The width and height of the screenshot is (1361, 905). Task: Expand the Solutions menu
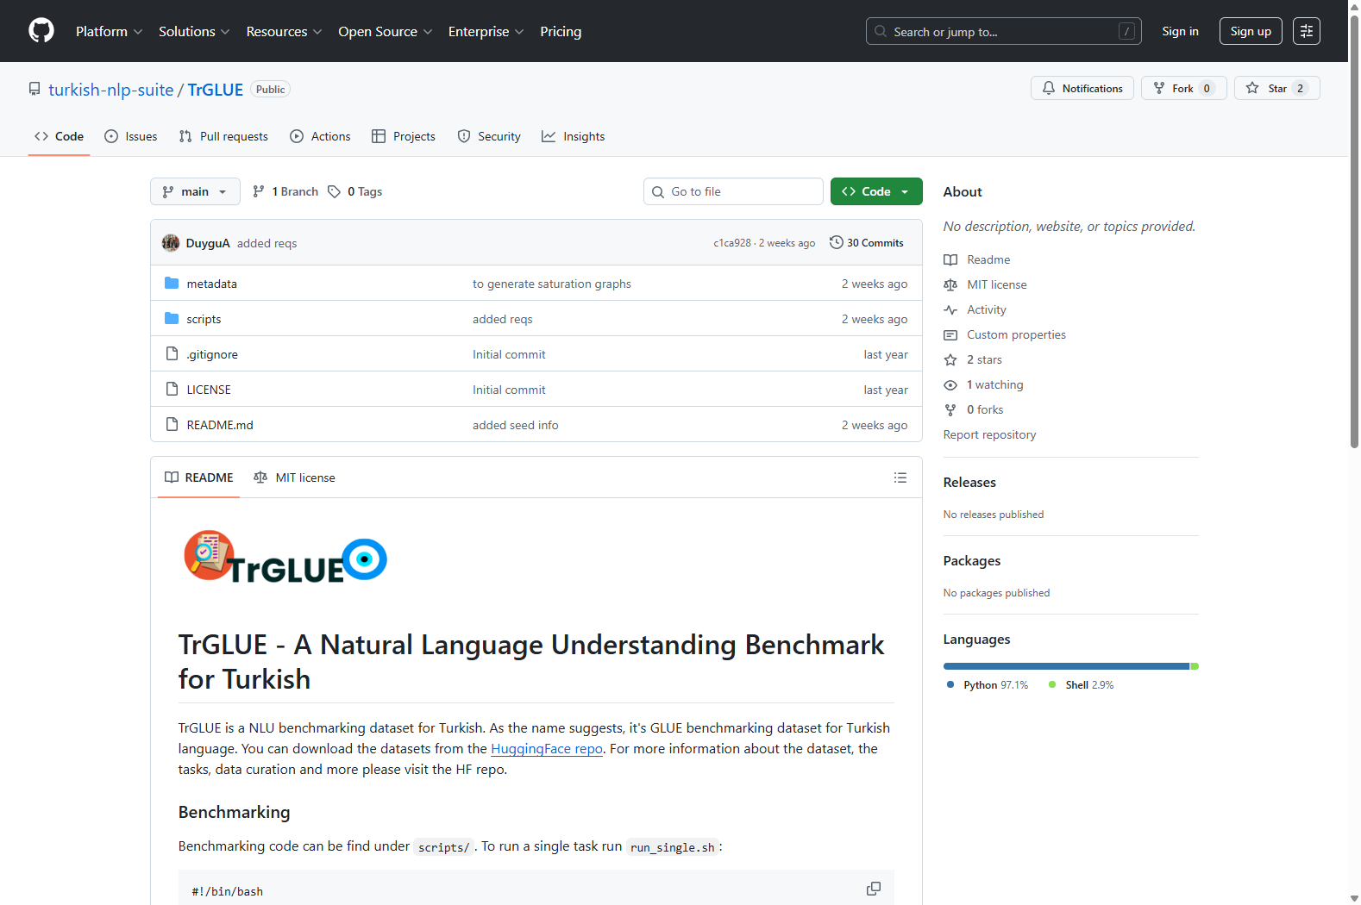(x=194, y=31)
